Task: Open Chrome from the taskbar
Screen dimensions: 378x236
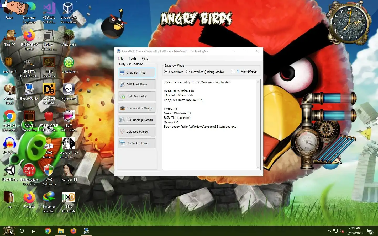Action: coord(48,231)
